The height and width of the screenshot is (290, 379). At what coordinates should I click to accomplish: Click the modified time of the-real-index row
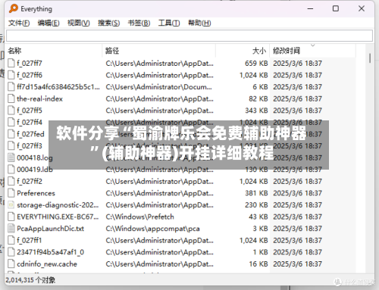point(297,98)
